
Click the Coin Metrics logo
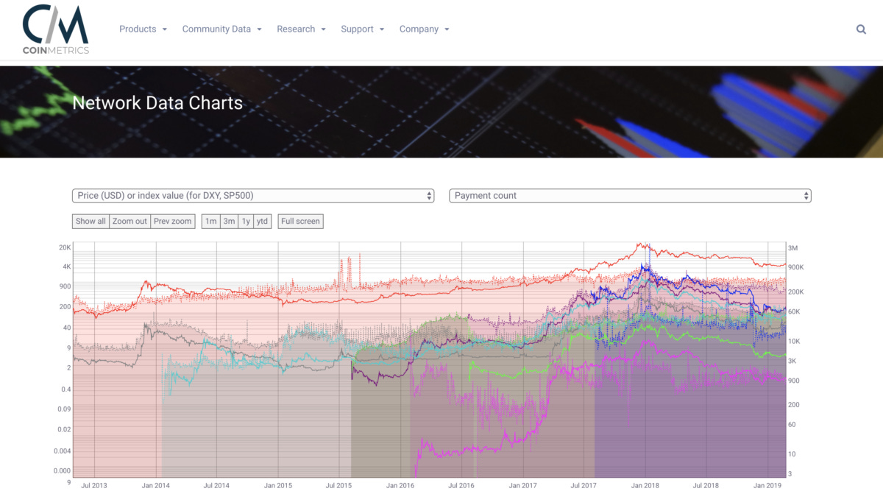pyautogui.click(x=55, y=29)
